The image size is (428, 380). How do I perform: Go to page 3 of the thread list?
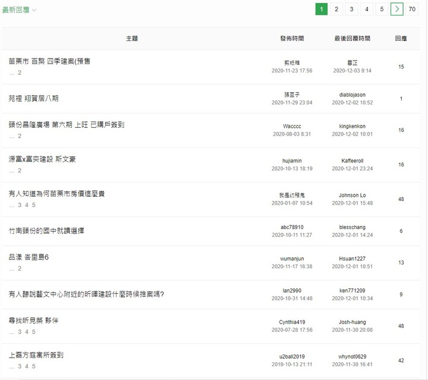[x=351, y=10]
